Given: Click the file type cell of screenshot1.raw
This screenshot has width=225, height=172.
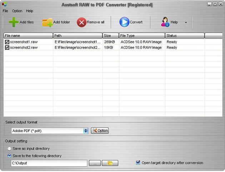Looking at the screenshot, I should coord(141,42).
